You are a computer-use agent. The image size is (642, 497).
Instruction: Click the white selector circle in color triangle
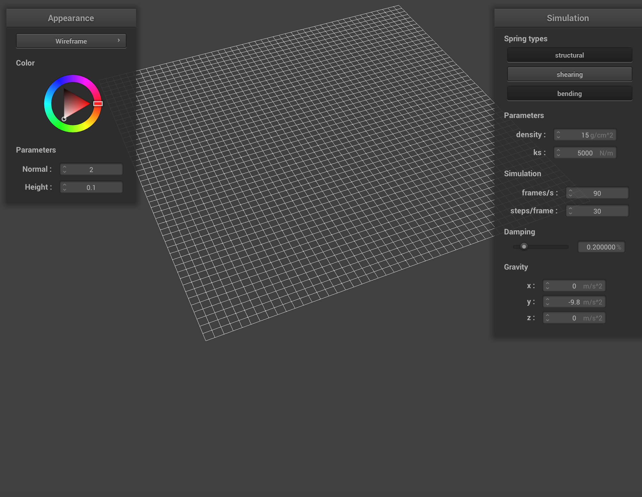[x=64, y=119]
